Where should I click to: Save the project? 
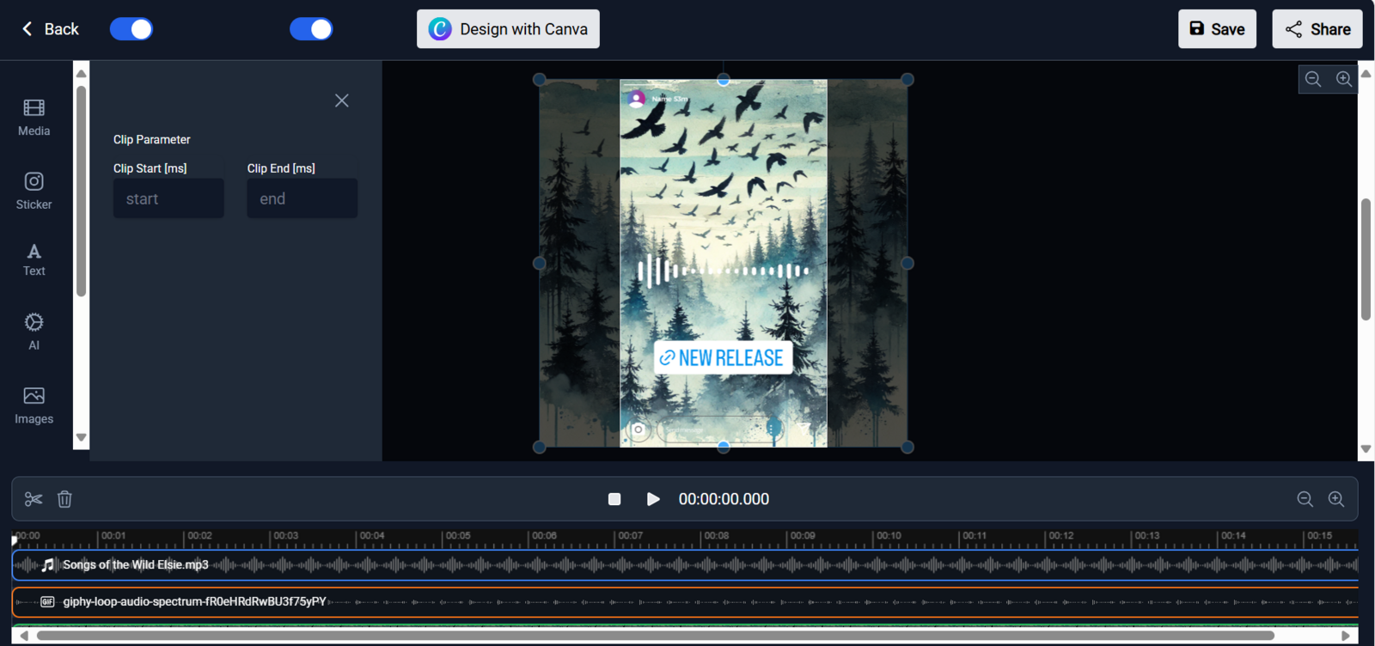point(1217,29)
